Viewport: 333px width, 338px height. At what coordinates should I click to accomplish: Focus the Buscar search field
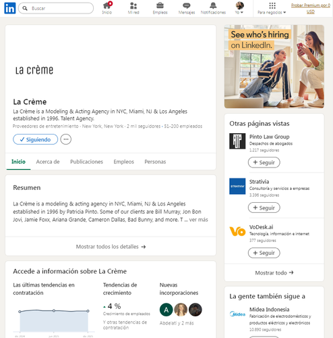pos(56,8)
